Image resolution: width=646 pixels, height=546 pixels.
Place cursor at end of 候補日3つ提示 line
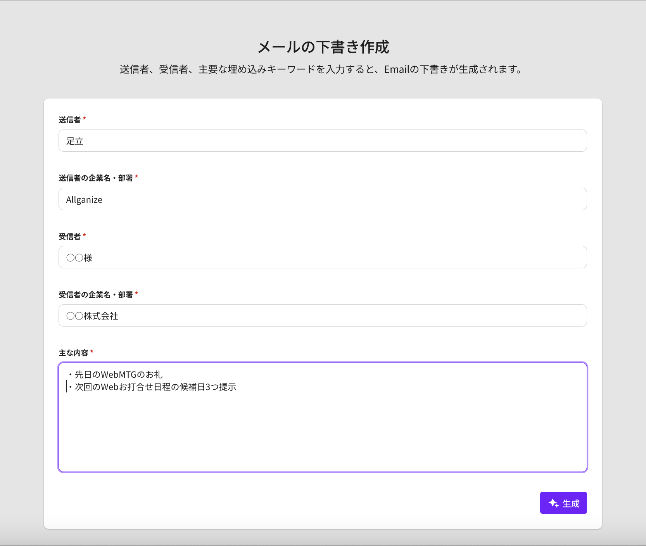click(236, 387)
